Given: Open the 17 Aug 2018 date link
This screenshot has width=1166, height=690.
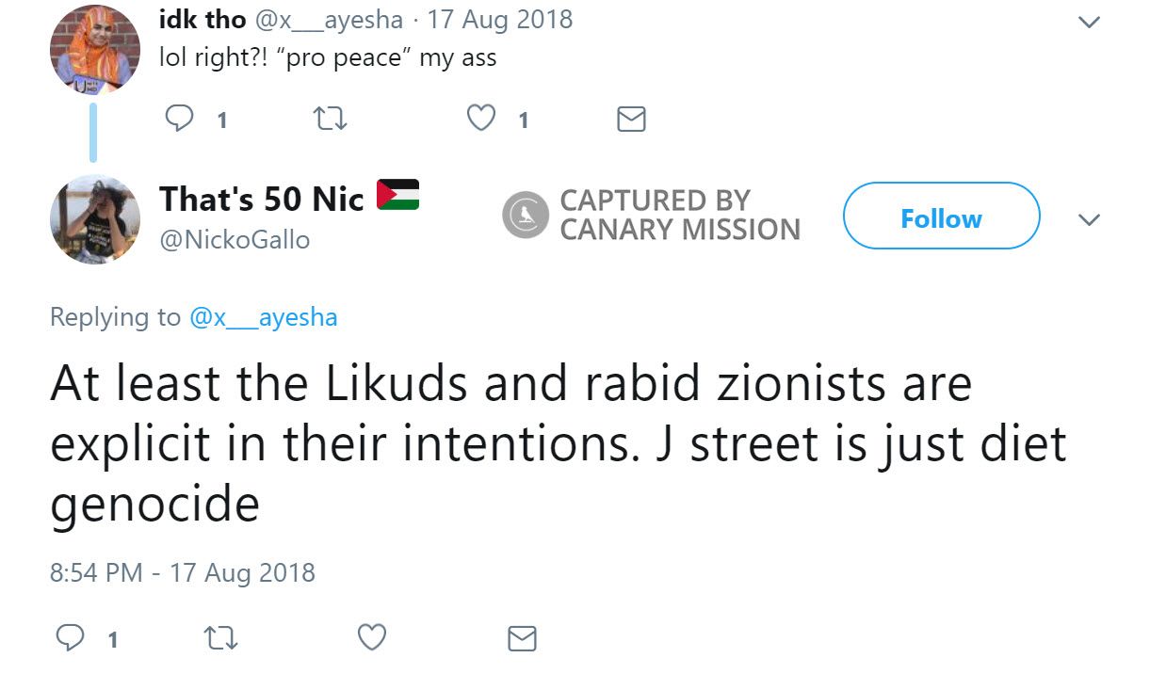Looking at the screenshot, I should click(x=500, y=19).
